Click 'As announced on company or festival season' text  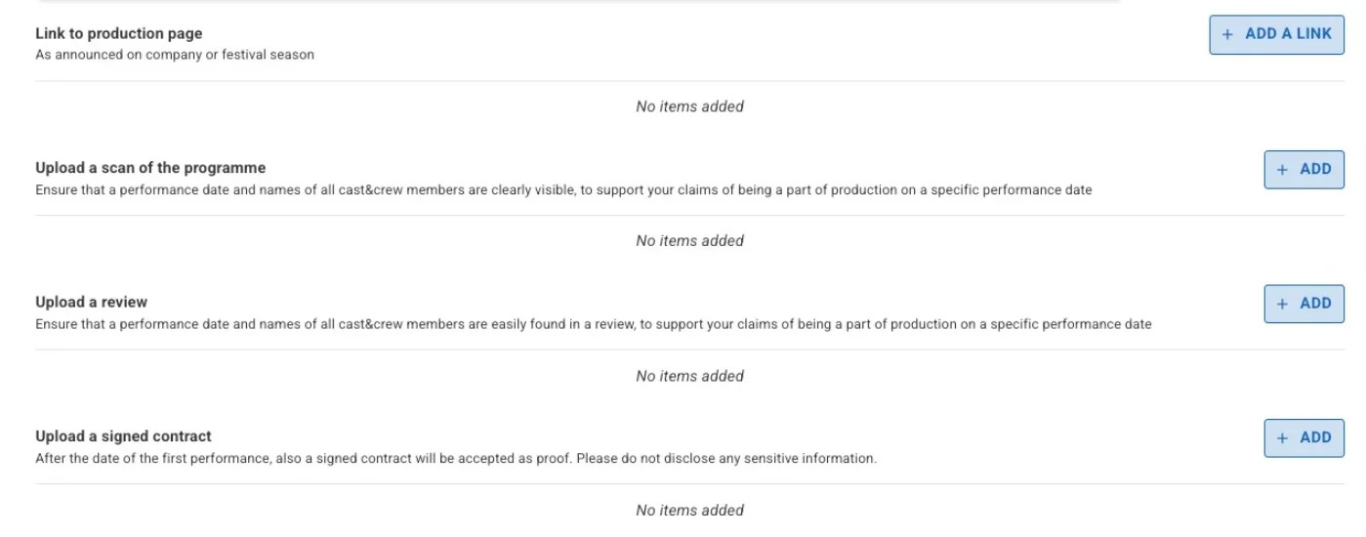click(x=175, y=55)
